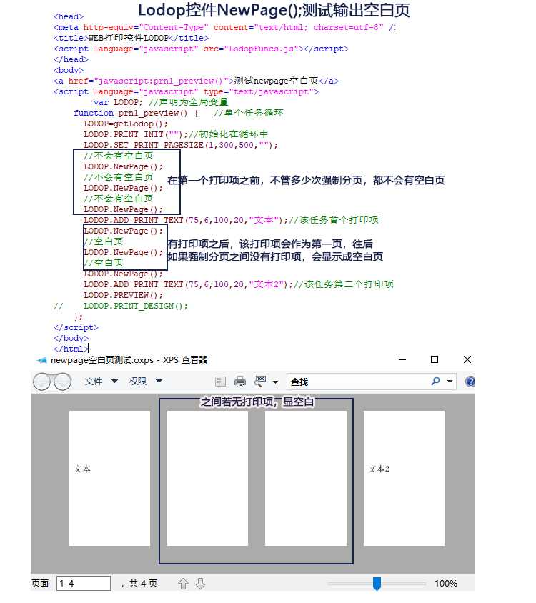Click the forward navigation arrow in XPS viewer

[62, 382]
